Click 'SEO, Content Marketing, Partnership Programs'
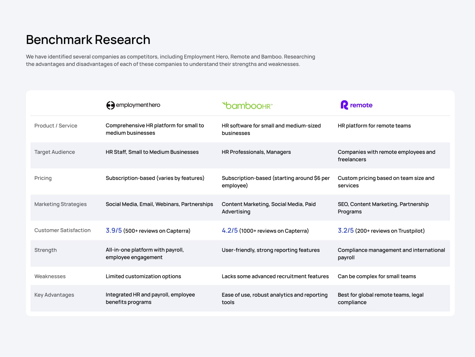This screenshot has width=475, height=357. coord(383,208)
